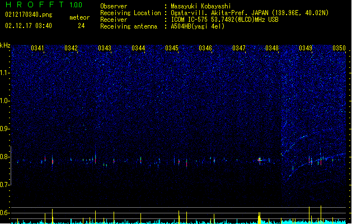This screenshot has width=352, height=224.
Task: Click the observer name Masayuki Kobayashi
Action: tap(201, 6)
